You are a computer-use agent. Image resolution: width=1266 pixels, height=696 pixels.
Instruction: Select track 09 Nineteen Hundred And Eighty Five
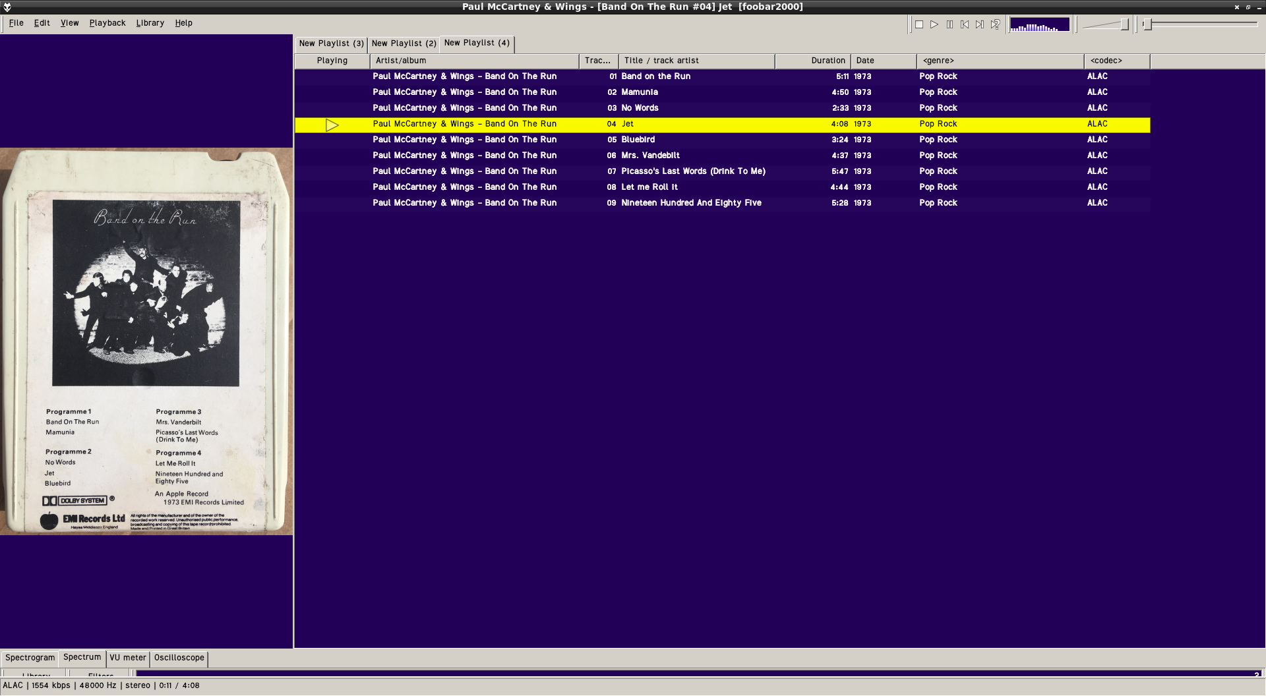(x=722, y=203)
